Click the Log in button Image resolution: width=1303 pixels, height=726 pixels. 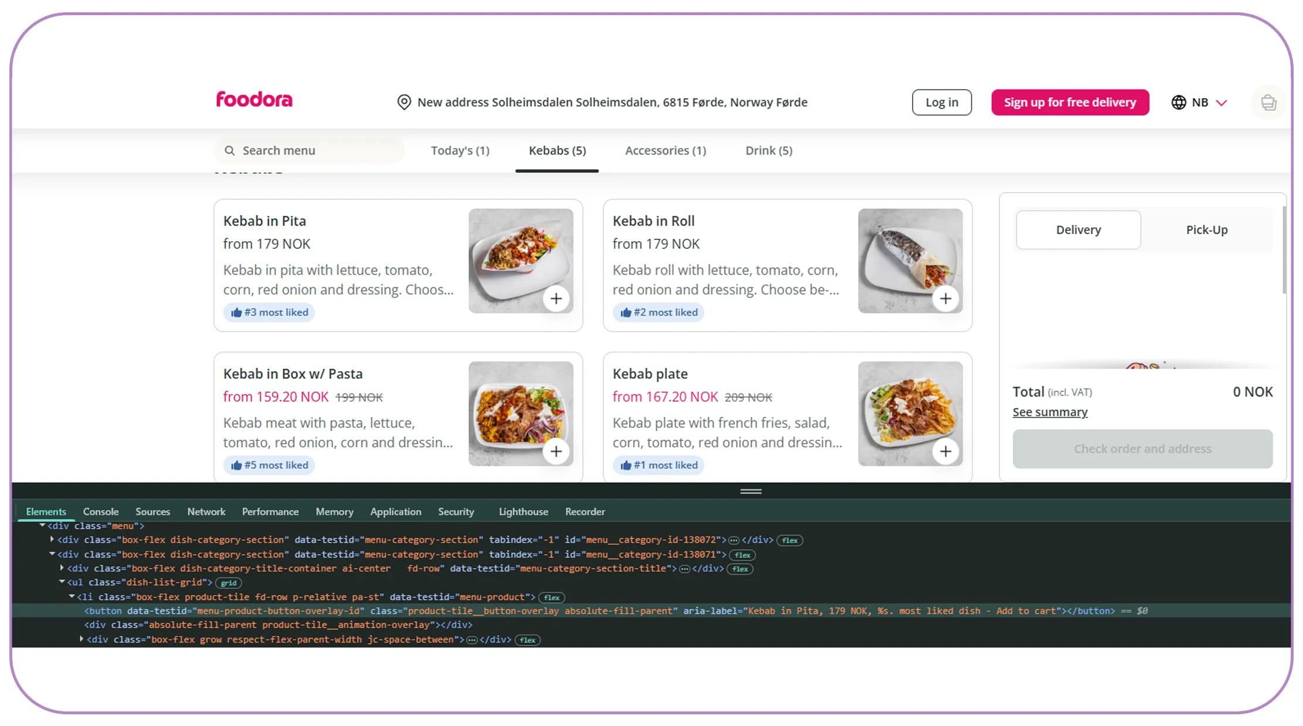941,102
